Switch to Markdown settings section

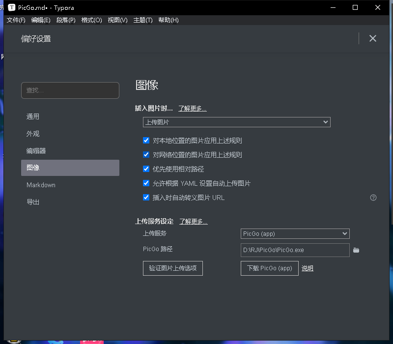(41, 185)
